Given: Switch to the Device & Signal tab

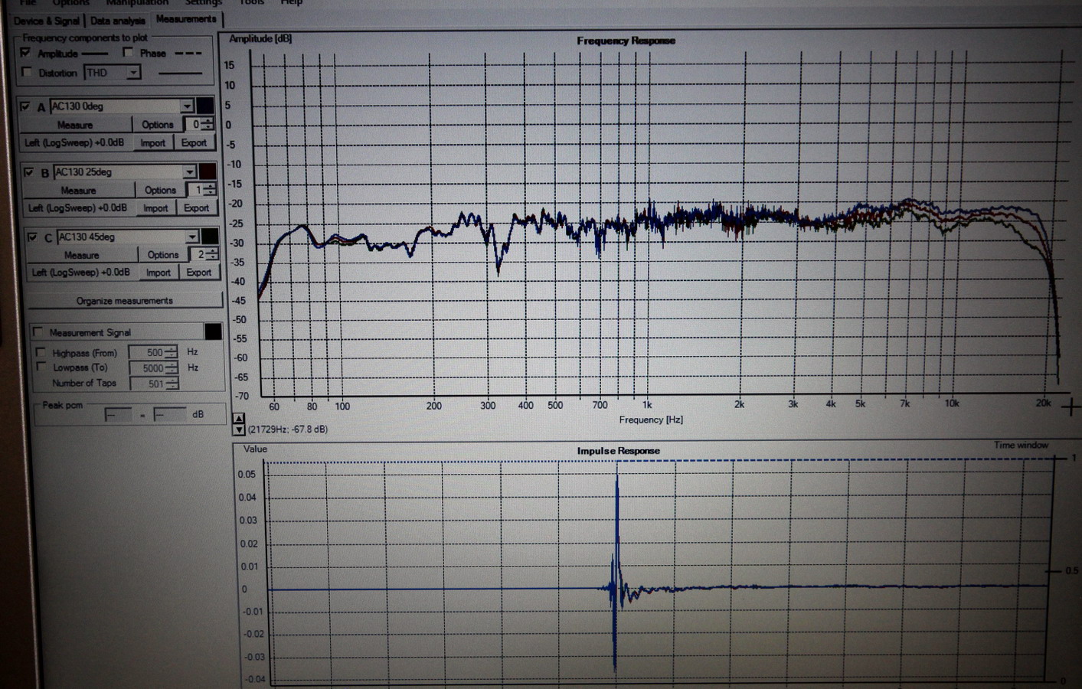Looking at the screenshot, I should (47, 21).
